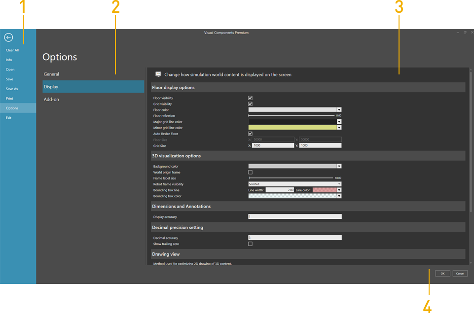Open Floor color dropdown arrow

[339, 110]
